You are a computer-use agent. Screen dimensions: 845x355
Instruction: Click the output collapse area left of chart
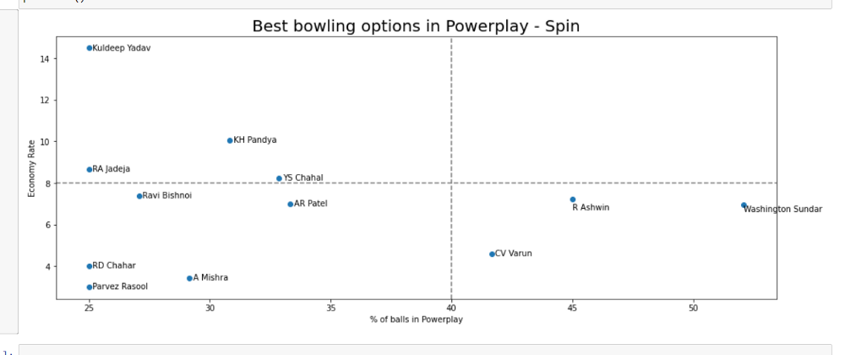pos(9,172)
